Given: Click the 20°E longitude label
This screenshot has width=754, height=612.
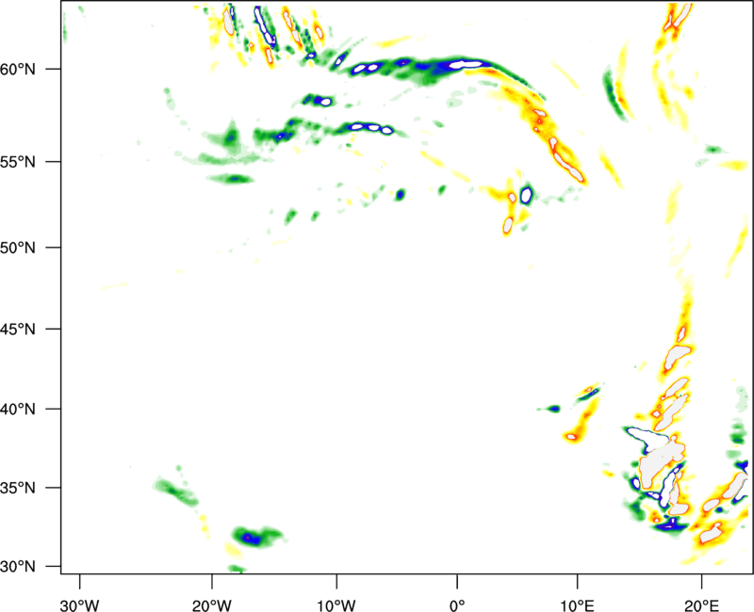Looking at the screenshot, I should pos(701,604).
